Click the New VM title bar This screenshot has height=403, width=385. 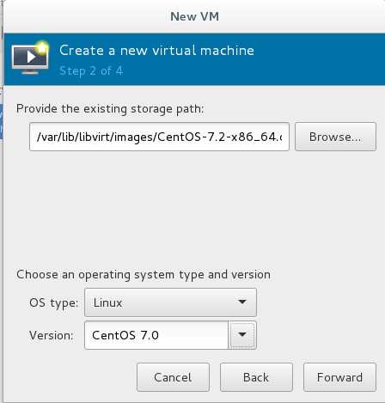[194, 16]
